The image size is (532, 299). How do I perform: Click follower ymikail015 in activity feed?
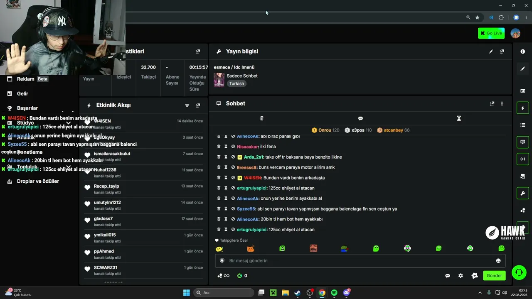[x=105, y=235]
